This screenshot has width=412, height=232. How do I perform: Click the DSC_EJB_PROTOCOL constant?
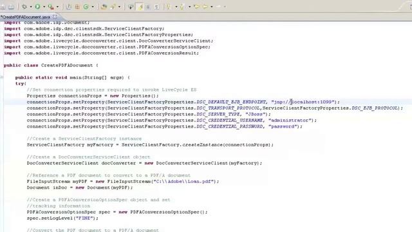point(375,108)
